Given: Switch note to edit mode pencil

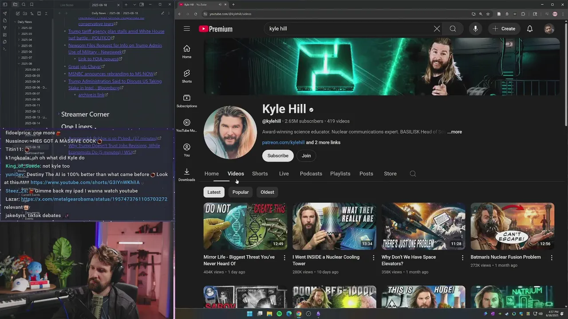Looking at the screenshot, I should tap(163, 13).
